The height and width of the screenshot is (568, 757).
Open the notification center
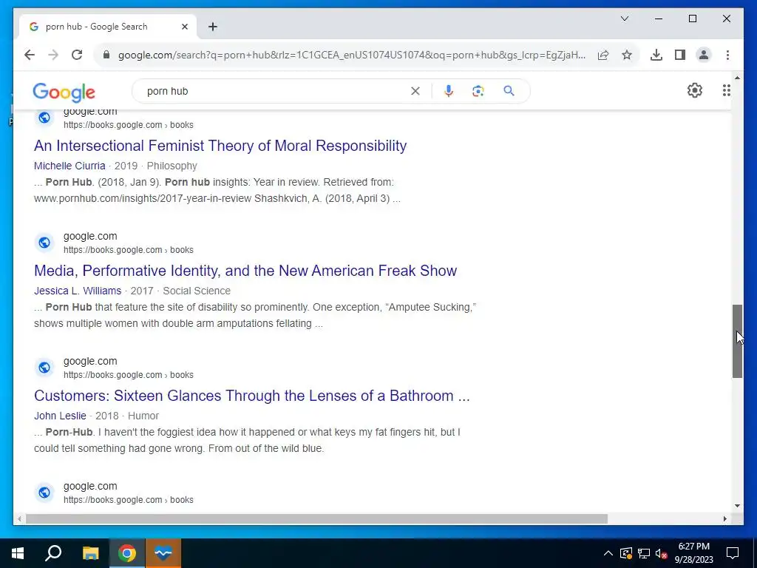733,553
